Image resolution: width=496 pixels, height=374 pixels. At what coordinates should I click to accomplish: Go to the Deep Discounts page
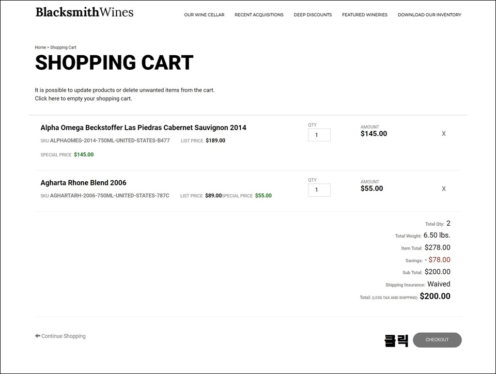(313, 15)
